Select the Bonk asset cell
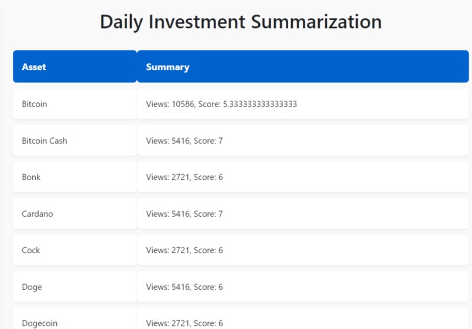The width and height of the screenshot is (472, 329). [75, 177]
